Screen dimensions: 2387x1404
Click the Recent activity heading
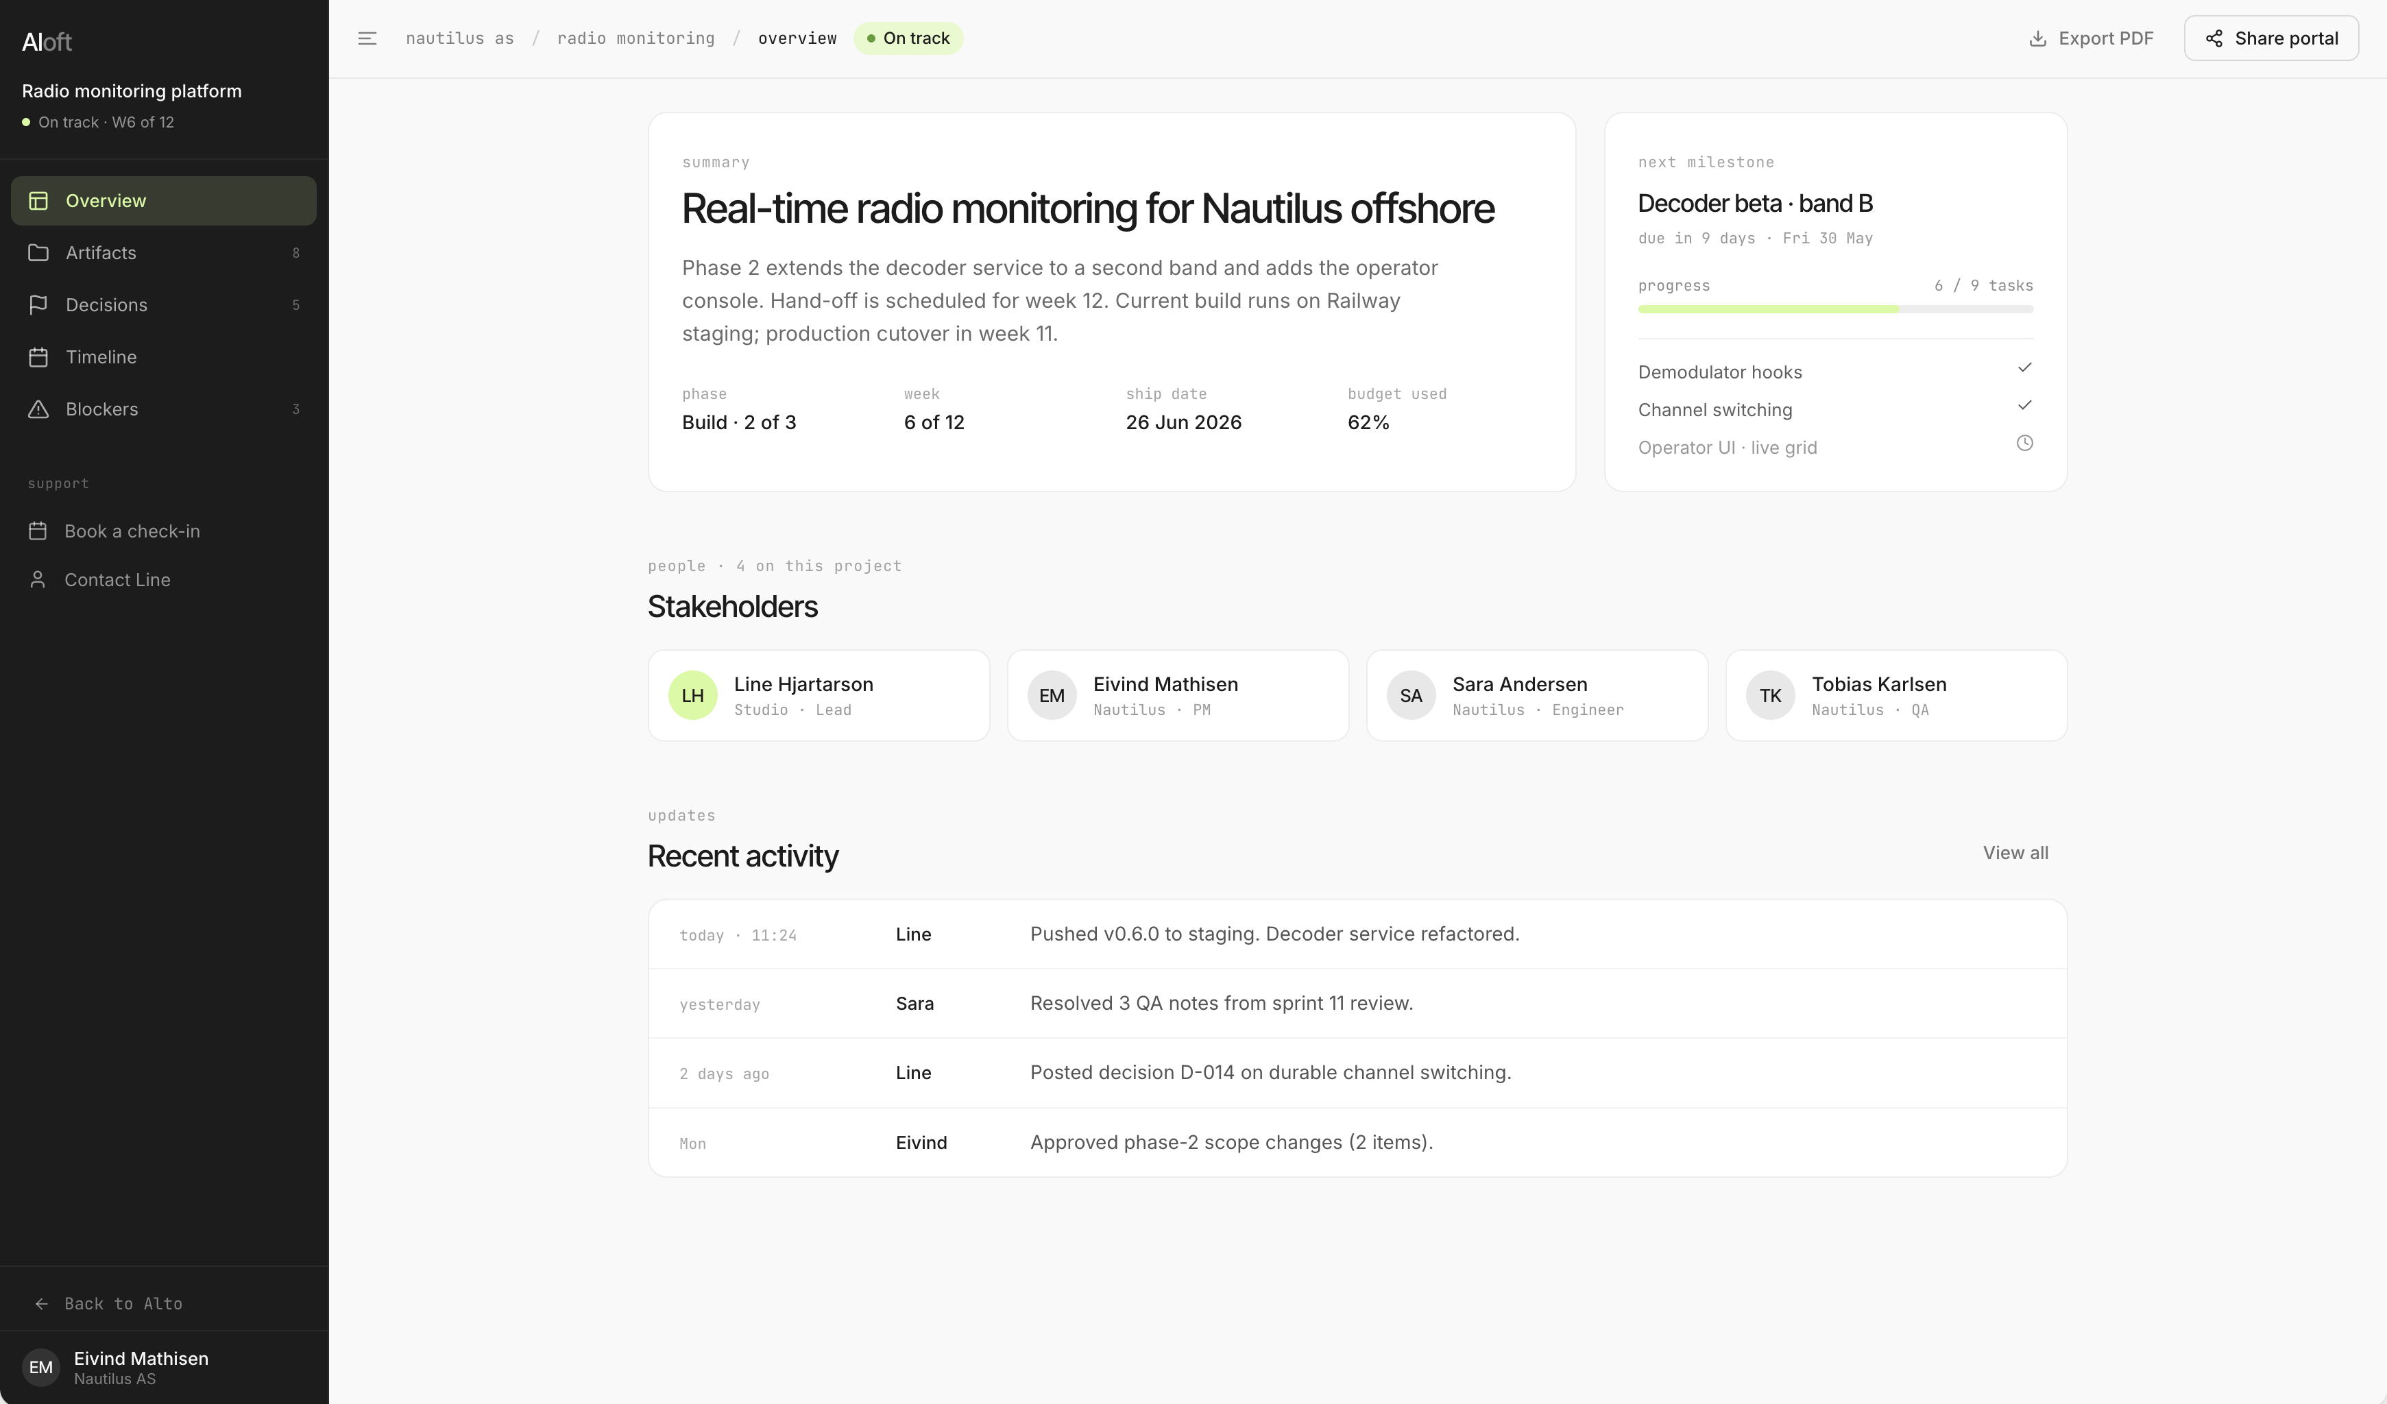click(x=742, y=856)
